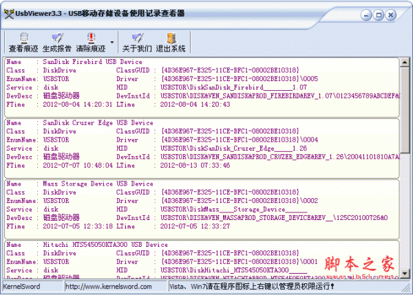Click the scrollbar up arrow
413x295 pixels.
pos(405,63)
